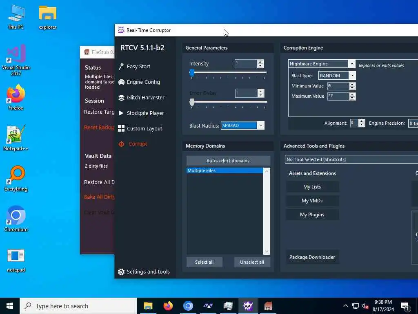Click the Glitch Harvester stack icon

(x=121, y=98)
